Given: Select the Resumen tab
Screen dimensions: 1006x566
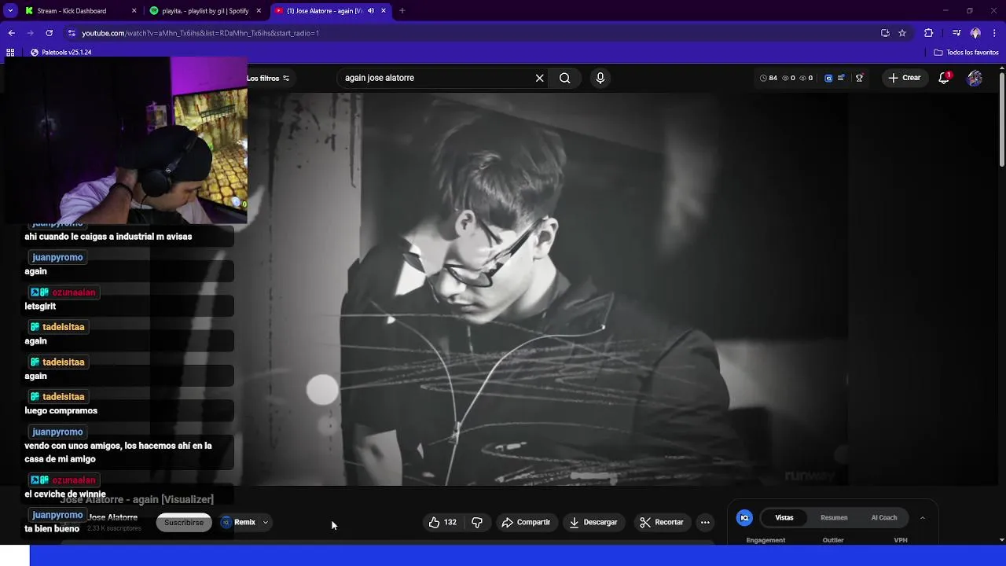Looking at the screenshot, I should click(834, 517).
